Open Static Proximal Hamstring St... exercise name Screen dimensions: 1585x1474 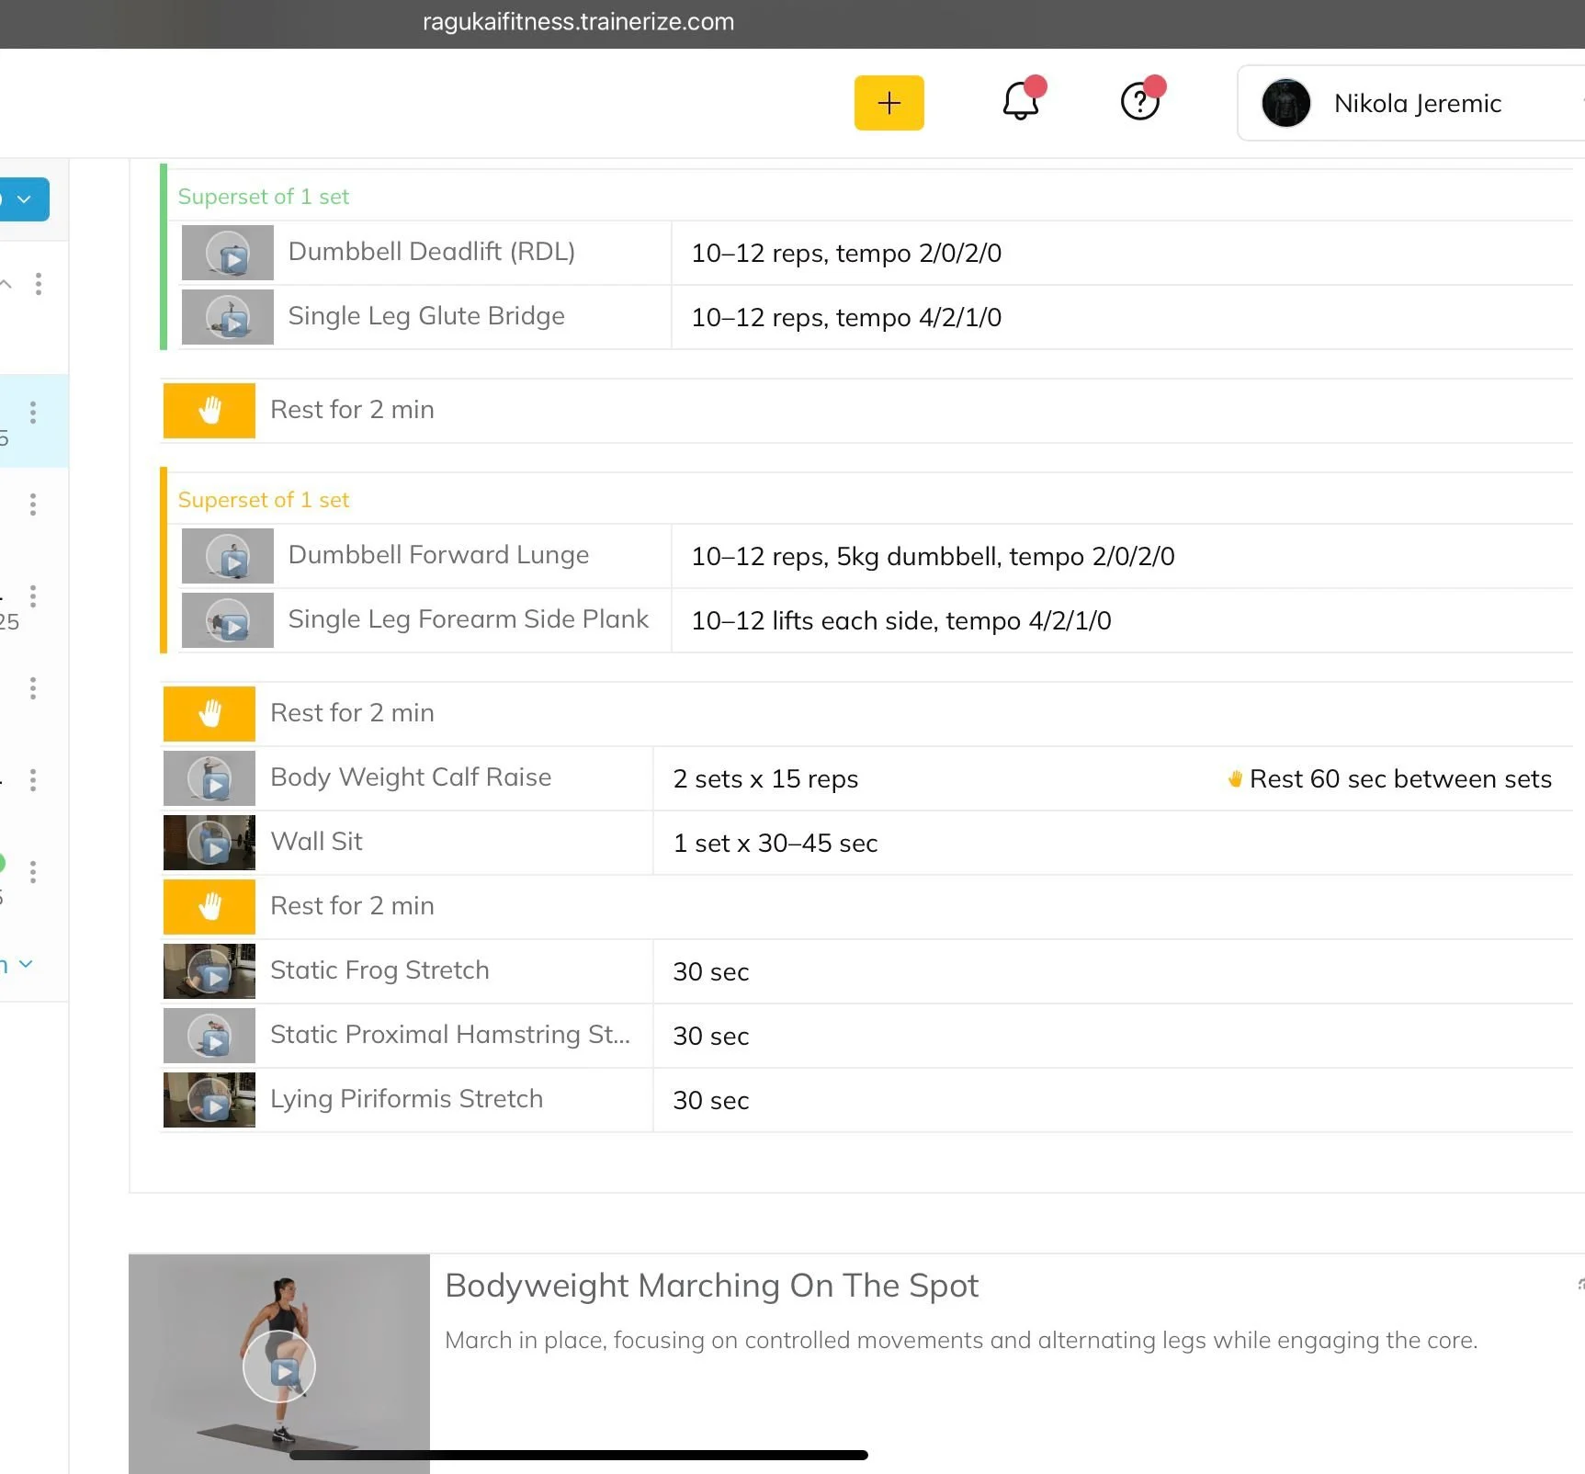click(450, 1035)
